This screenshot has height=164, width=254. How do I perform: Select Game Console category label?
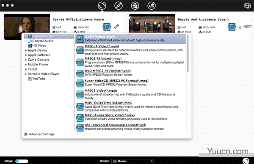[39, 60]
